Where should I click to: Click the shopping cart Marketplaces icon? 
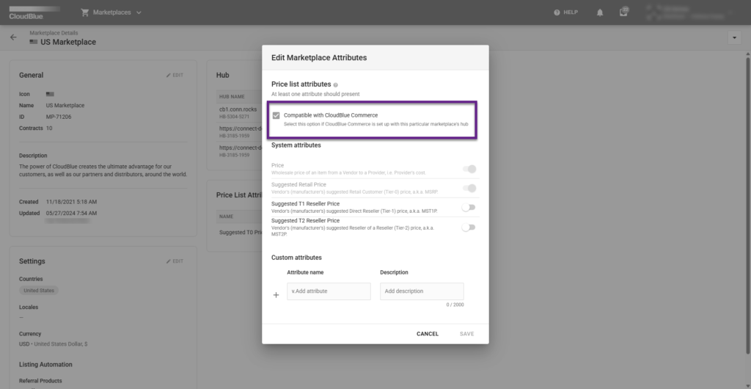(x=85, y=12)
